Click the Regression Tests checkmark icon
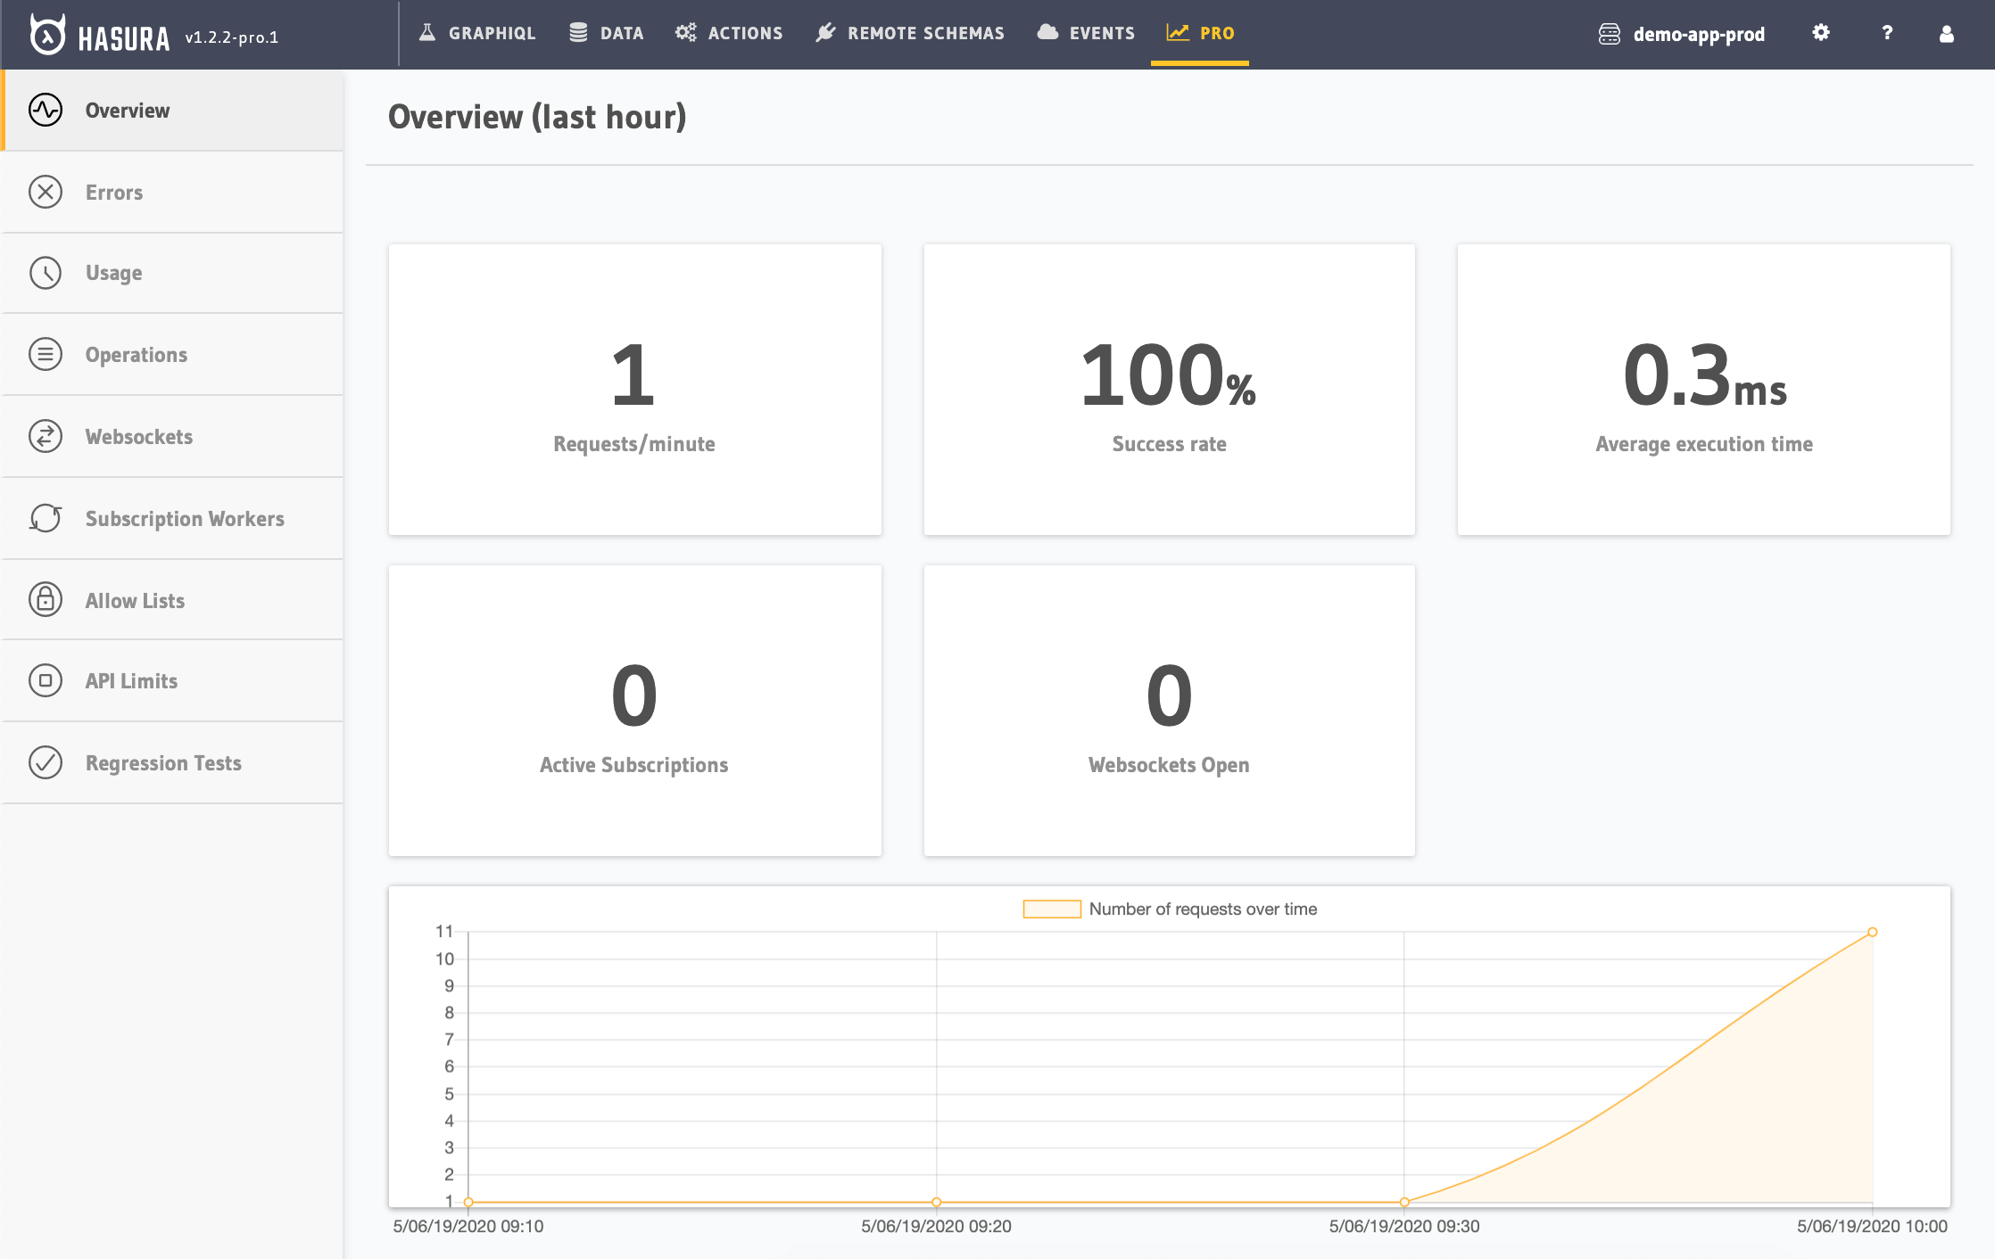The width and height of the screenshot is (1995, 1259). 46,762
